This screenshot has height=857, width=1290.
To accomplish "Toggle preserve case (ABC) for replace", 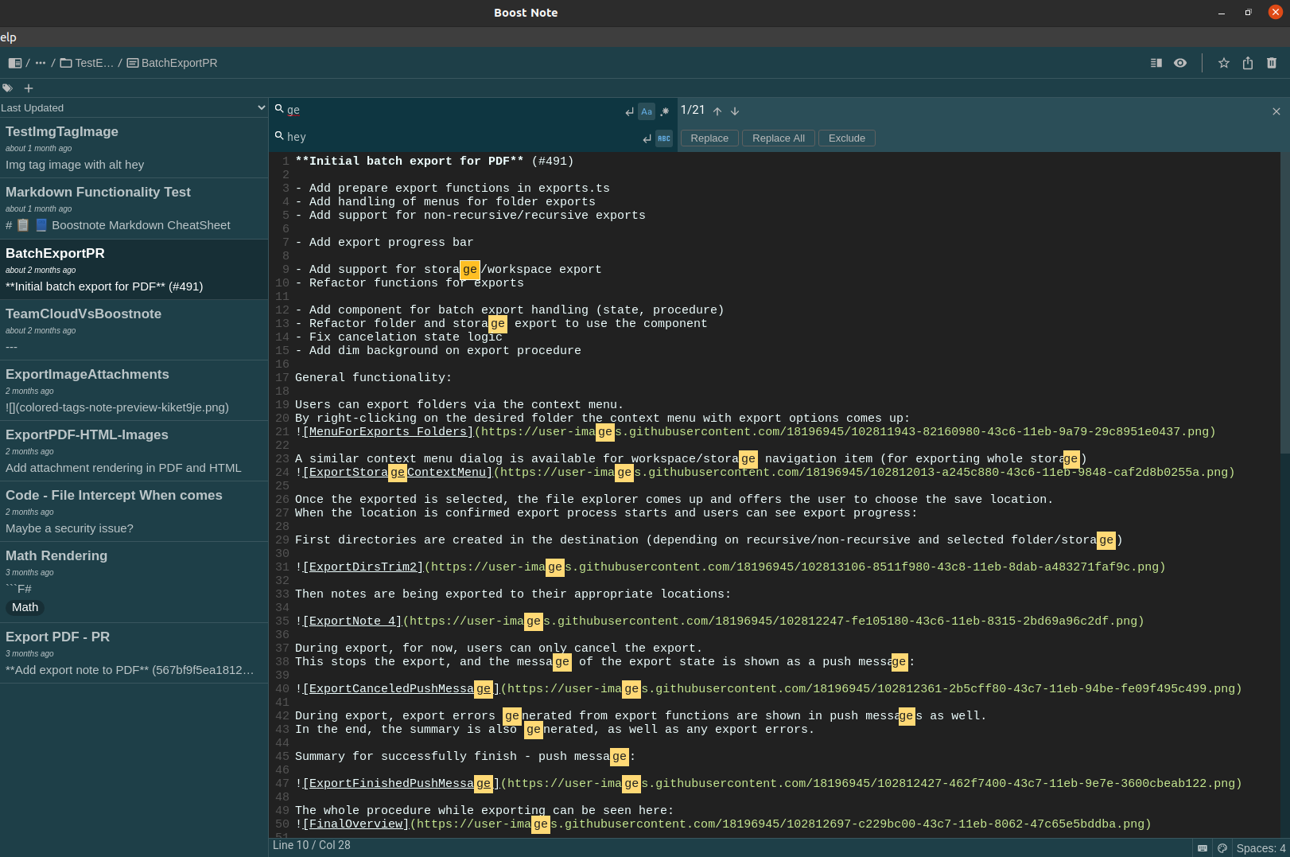I will click(x=664, y=138).
